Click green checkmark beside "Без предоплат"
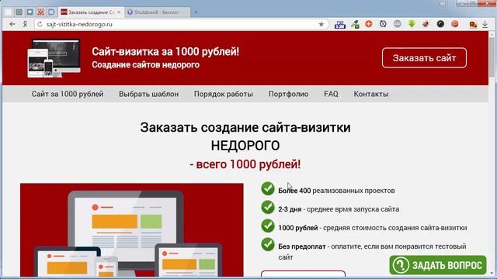This screenshot has width=497, height=279. [x=268, y=245]
